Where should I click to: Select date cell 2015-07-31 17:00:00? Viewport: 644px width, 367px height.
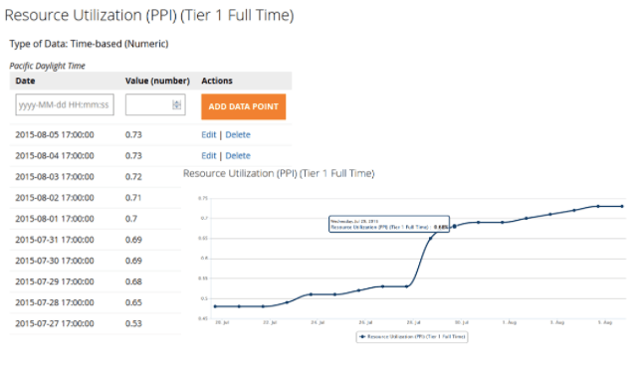55,240
